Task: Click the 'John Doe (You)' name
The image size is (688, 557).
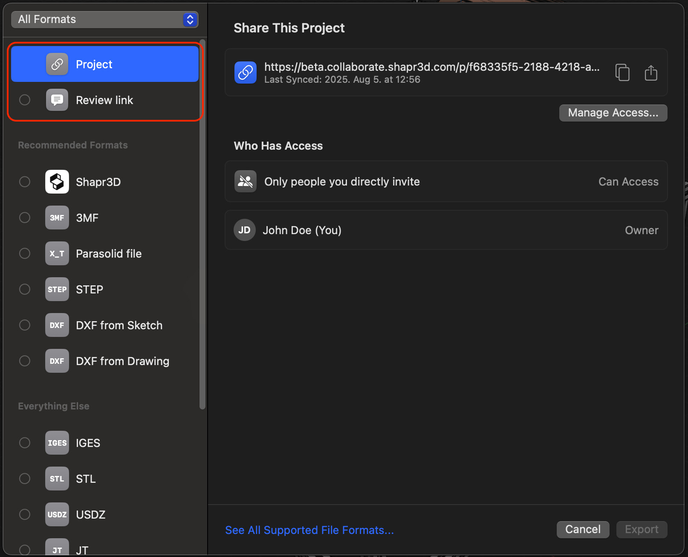Action: [x=302, y=230]
